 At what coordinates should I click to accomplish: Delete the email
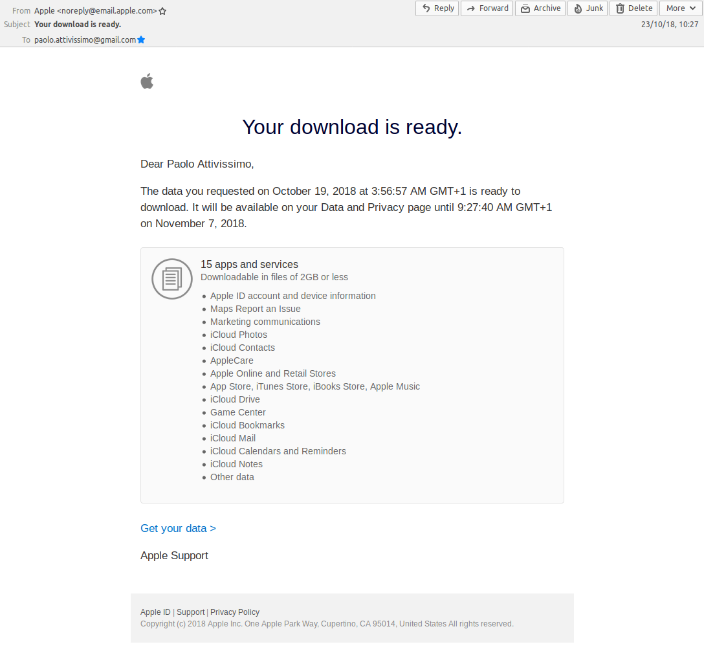(x=633, y=8)
